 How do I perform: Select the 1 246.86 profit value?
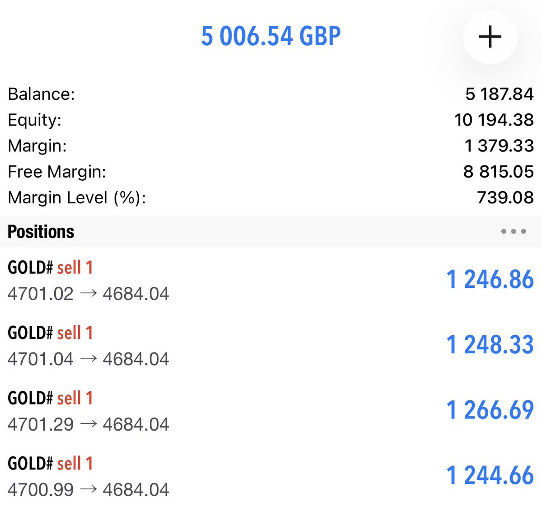(x=490, y=279)
